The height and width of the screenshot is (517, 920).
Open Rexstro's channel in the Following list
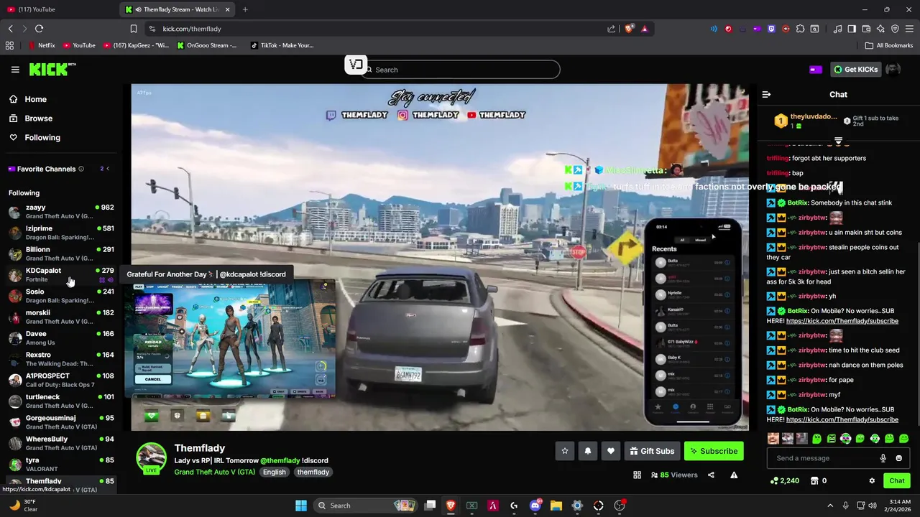60,359
